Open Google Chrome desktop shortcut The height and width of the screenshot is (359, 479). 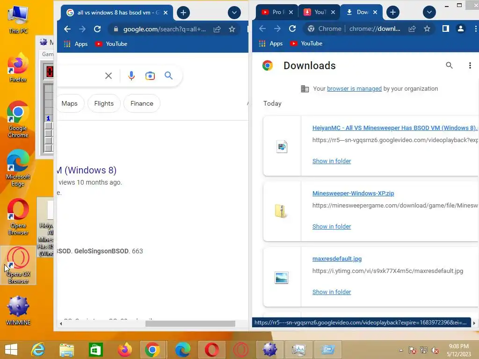click(x=18, y=119)
